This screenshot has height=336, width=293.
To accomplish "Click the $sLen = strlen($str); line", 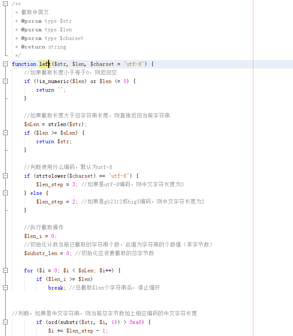I will tap(56, 124).
